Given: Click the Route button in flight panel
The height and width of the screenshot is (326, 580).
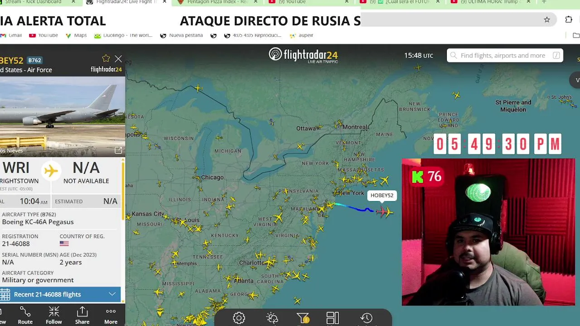Looking at the screenshot, I should pos(25,316).
